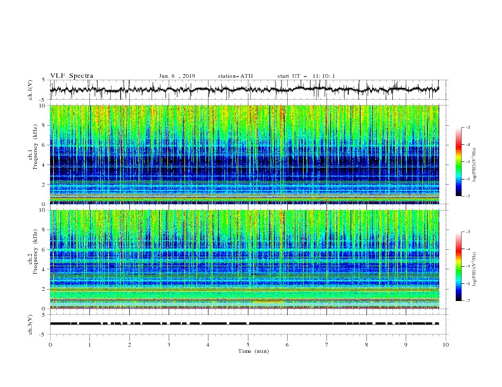The image size is (502, 387).
Task: Click the "10" kHz tick of ch.2 spectrogram
Action: pyautogui.click(x=42, y=210)
